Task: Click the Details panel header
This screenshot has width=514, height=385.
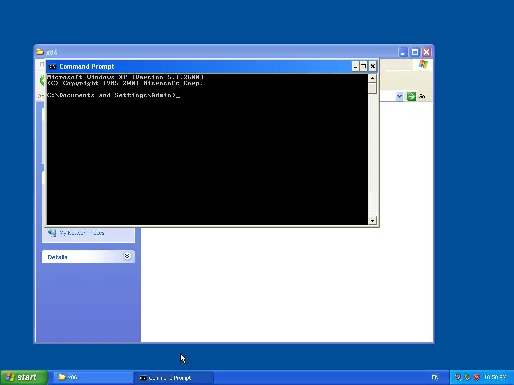Action: tap(88, 257)
